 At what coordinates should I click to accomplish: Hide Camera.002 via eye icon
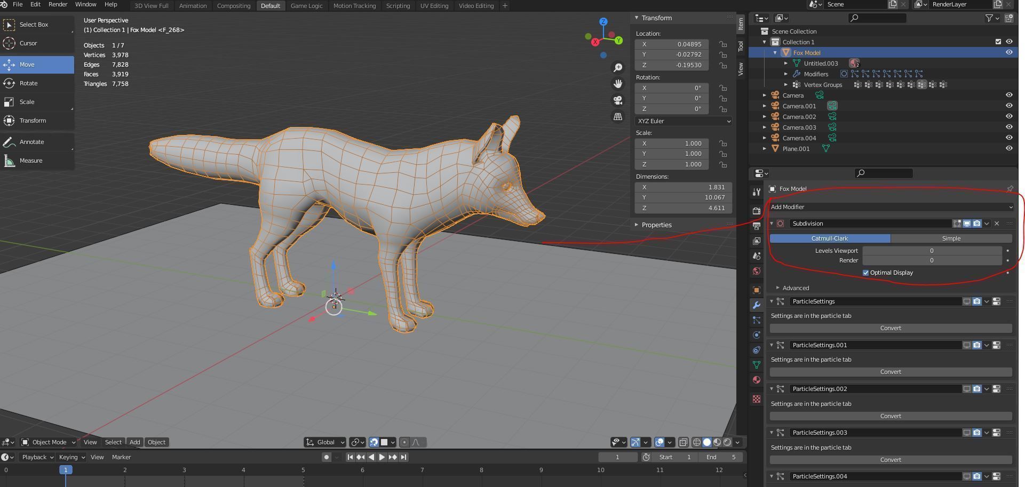click(1009, 116)
